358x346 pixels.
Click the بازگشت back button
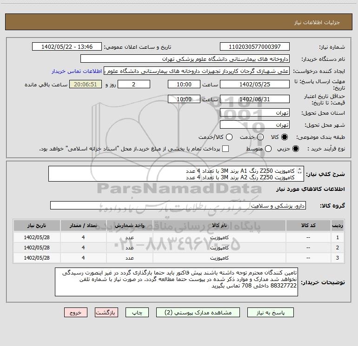(106, 313)
